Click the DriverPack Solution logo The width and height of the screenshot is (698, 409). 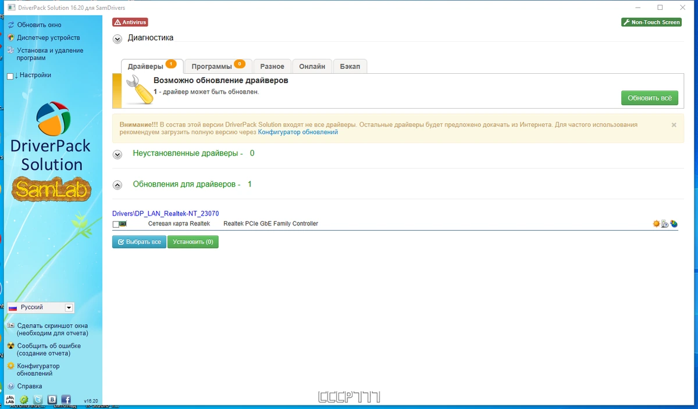(x=51, y=137)
